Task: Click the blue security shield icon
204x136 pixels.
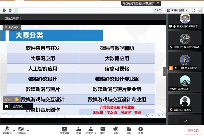Action: point(10,10)
